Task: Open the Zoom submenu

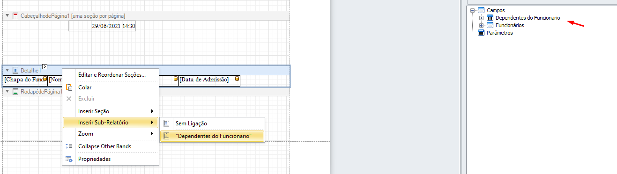Action: click(111, 134)
